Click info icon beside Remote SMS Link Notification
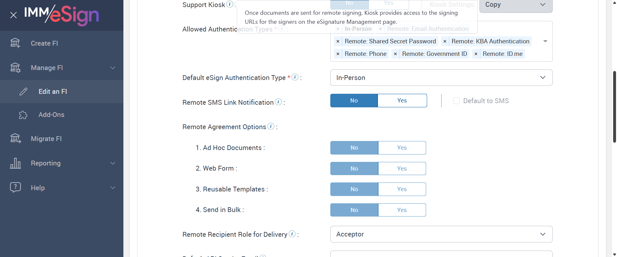This screenshot has height=257, width=617. (278, 102)
